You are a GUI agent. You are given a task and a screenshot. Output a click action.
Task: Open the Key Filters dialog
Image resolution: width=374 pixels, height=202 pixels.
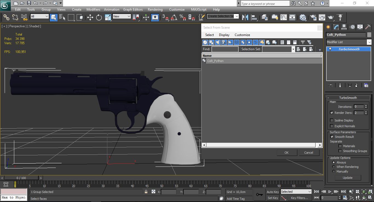pos(300,198)
